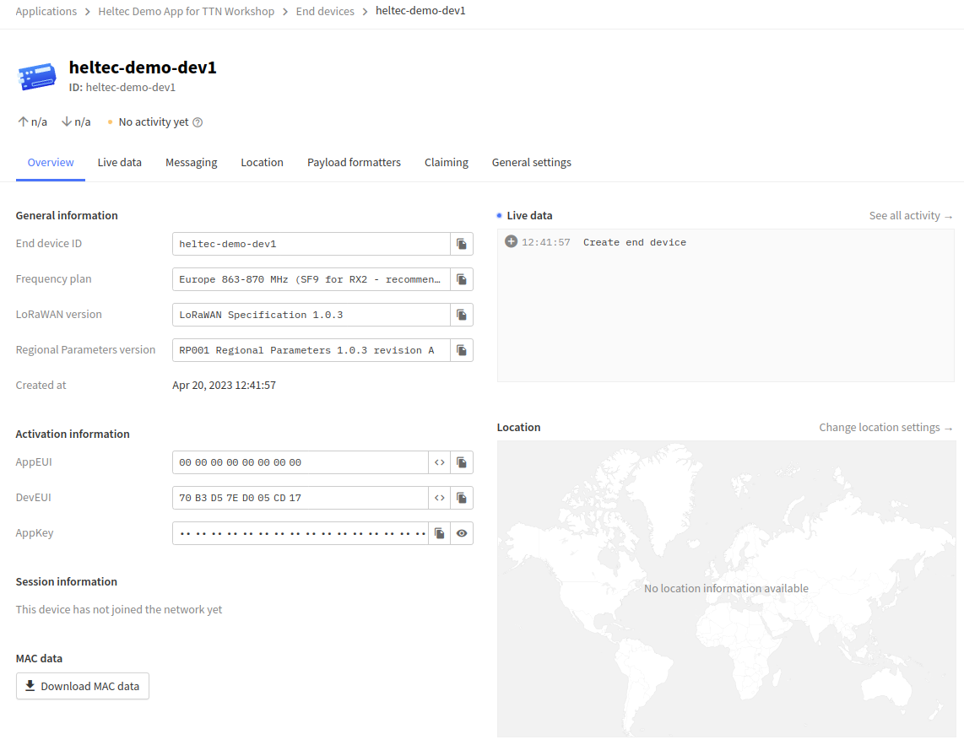Copy the Frequency plan value

point(462,279)
